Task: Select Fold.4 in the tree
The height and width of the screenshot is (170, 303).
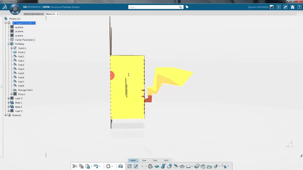Action: tap(21, 69)
